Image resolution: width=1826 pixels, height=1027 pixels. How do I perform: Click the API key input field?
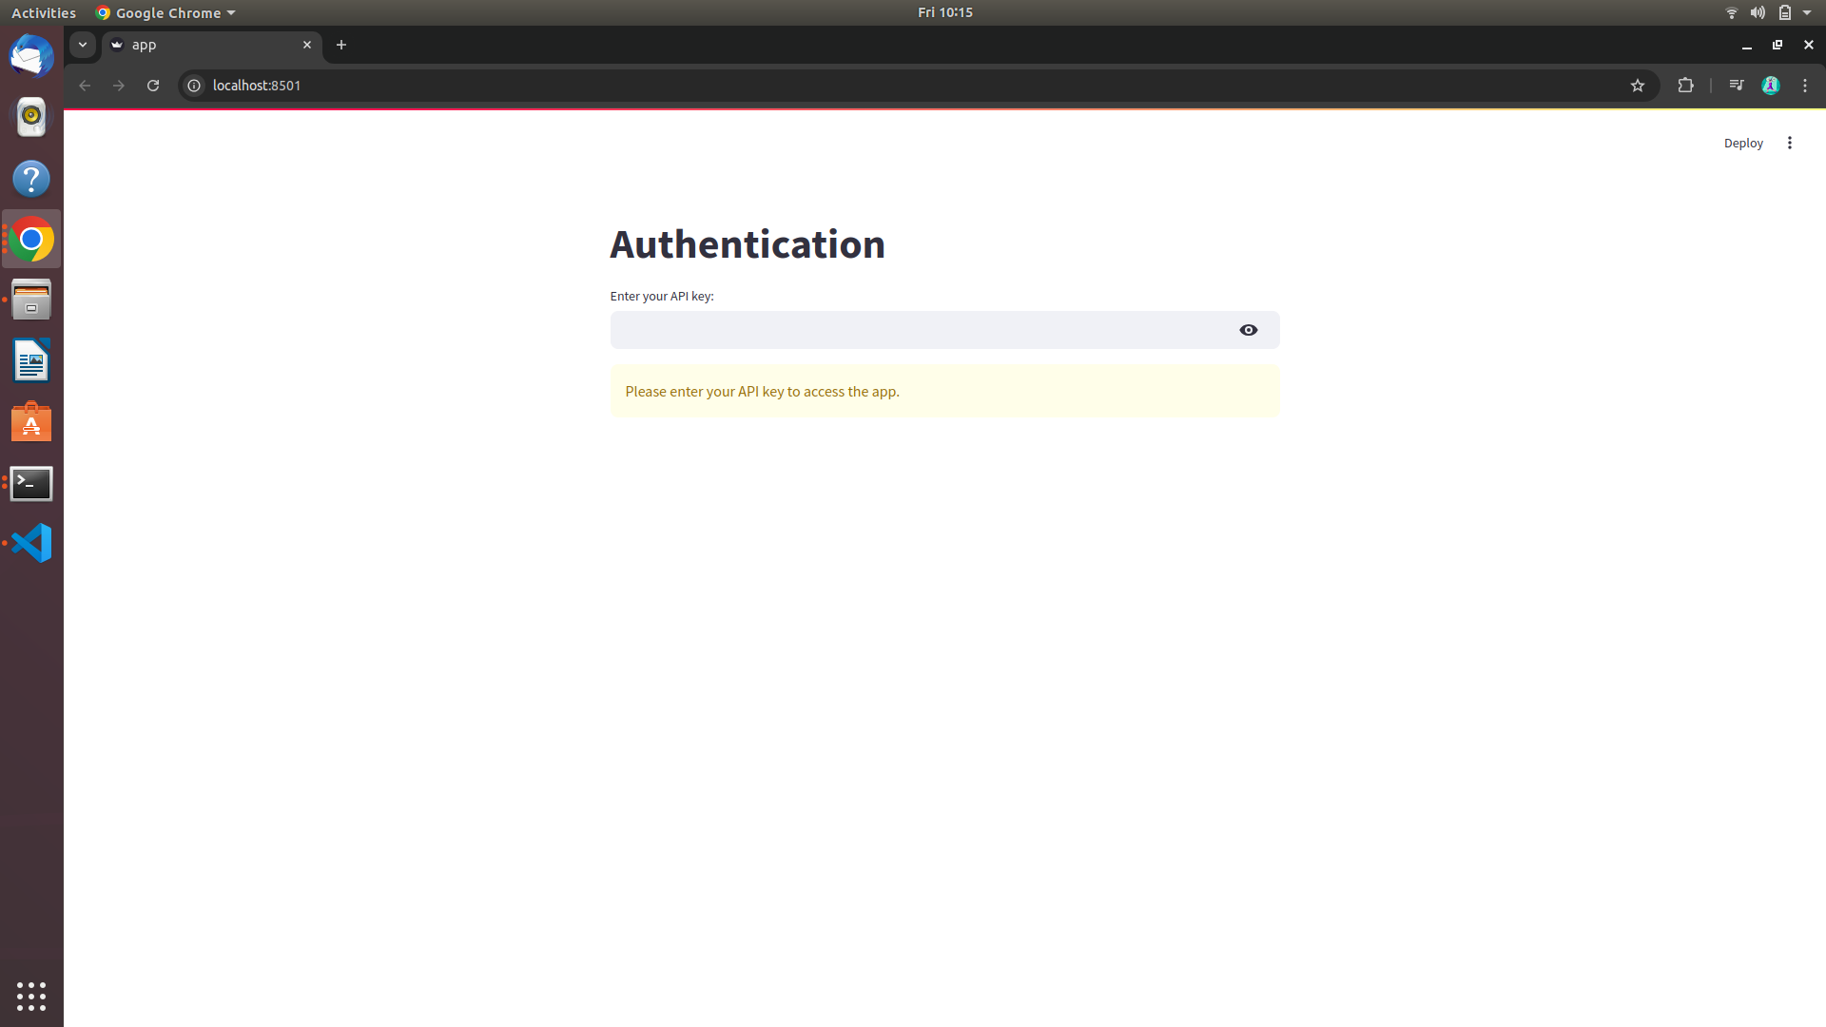tap(918, 330)
